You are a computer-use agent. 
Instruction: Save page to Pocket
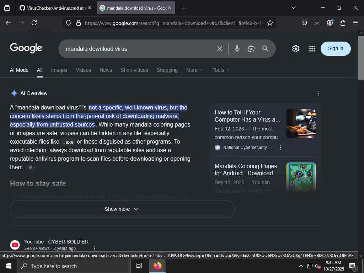coord(304,23)
